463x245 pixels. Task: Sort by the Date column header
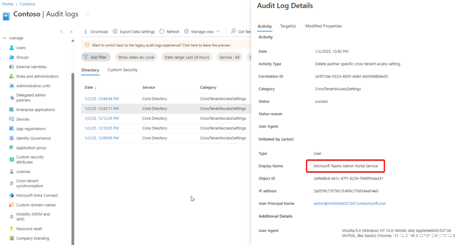point(90,87)
